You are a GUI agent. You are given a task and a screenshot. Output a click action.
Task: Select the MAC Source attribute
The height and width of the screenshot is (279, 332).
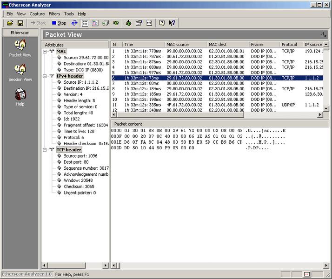pos(86,58)
